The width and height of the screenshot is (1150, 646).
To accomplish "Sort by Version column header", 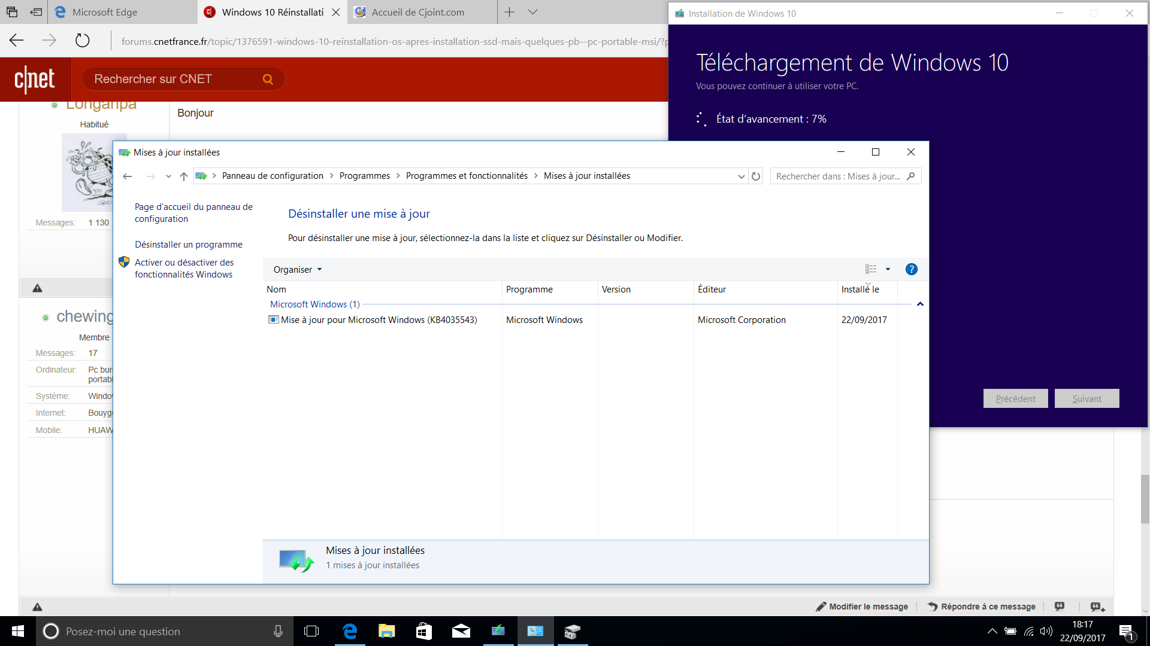I will coord(646,290).
